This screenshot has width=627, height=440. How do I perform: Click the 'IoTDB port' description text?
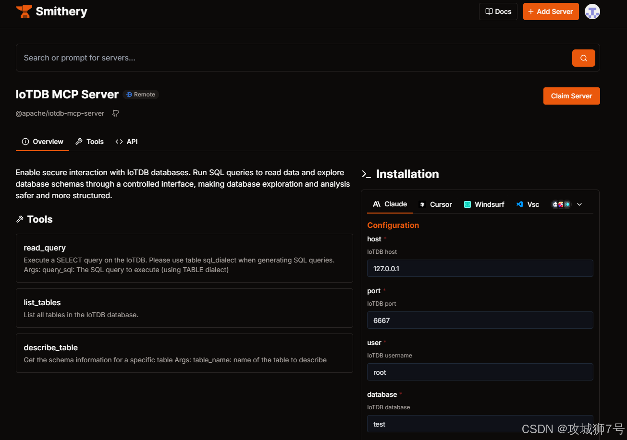coord(381,304)
